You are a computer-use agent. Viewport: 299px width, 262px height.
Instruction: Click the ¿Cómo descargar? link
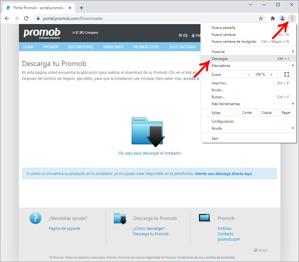tap(149, 228)
